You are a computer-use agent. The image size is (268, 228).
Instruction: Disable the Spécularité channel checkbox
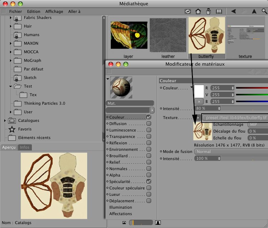(x=149, y=182)
